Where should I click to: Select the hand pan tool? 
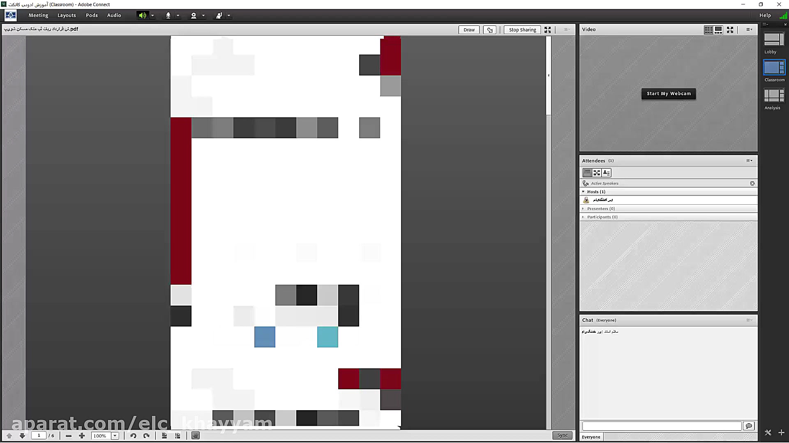[x=196, y=436]
